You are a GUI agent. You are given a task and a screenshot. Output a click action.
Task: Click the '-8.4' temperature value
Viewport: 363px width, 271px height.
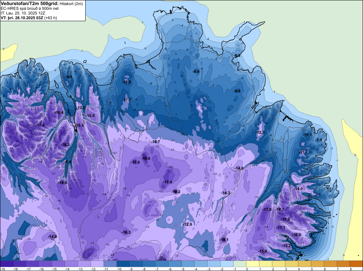[x=68, y=162]
